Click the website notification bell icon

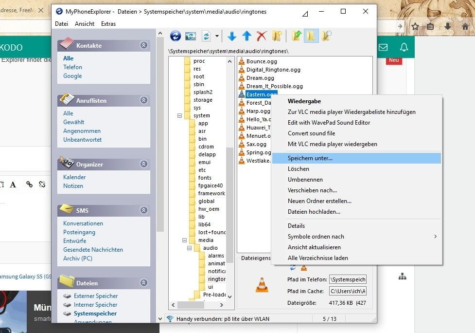404,47
